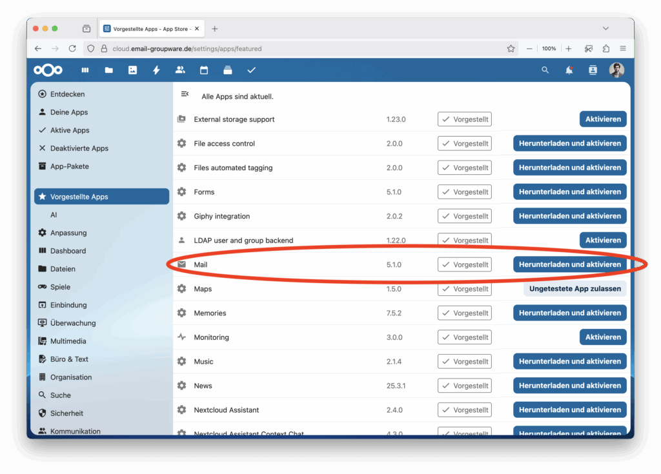
Task: Open the search magnifier in header
Action: click(x=545, y=70)
